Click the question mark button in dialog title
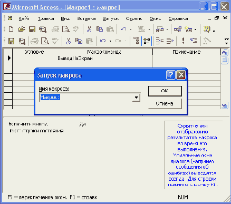Viewport: 231px width, 204px height. (170, 75)
